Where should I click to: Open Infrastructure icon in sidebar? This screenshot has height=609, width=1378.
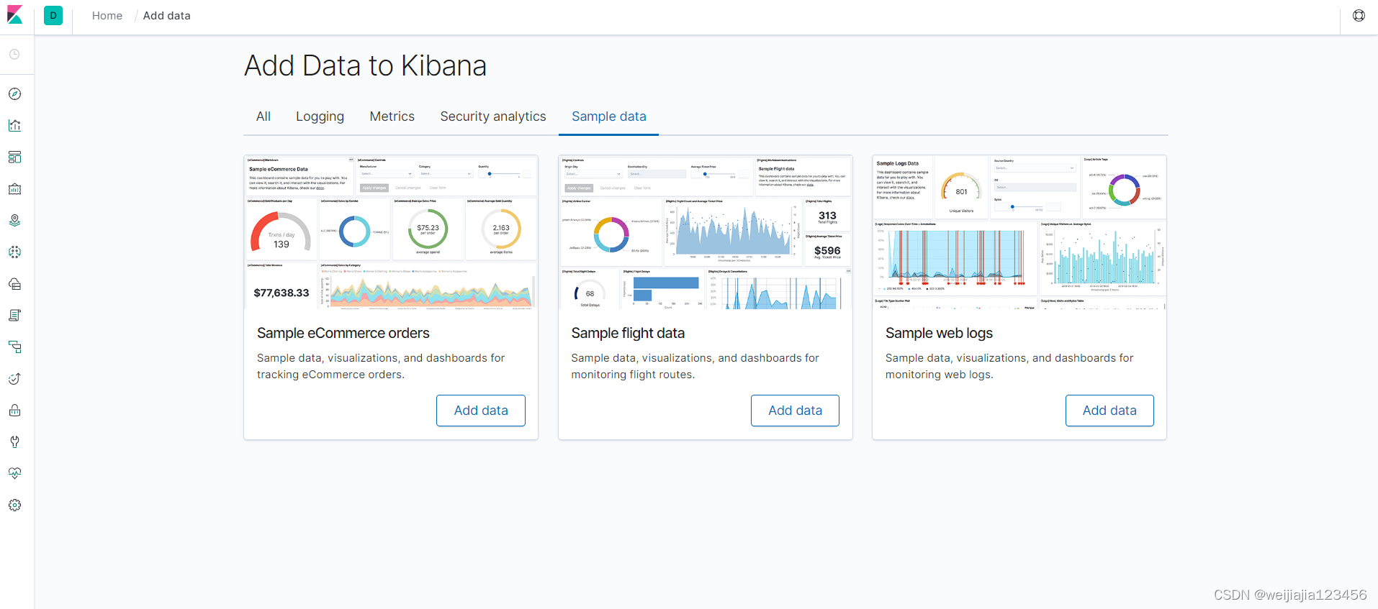pyautogui.click(x=14, y=284)
